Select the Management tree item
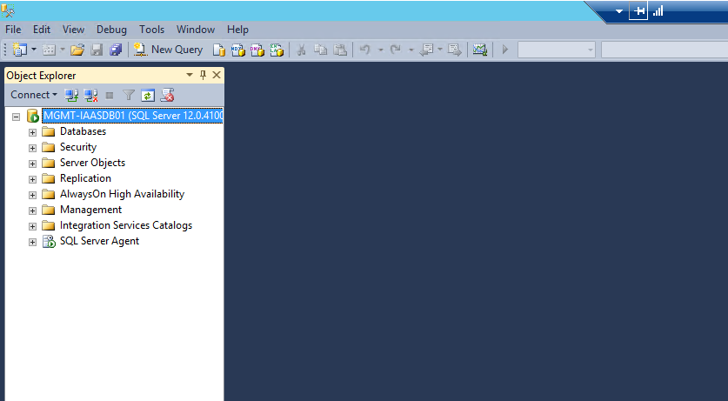Image resolution: width=728 pixels, height=401 pixels. [90, 210]
